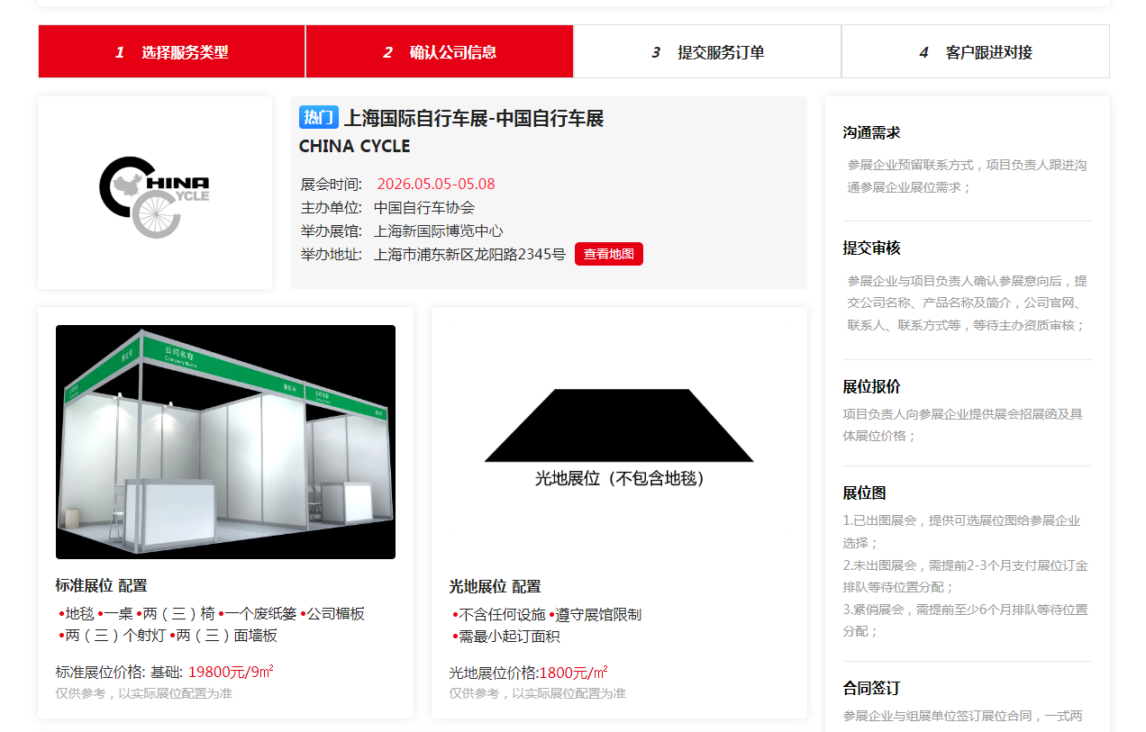
Task: Click the black raw space booth graphic
Action: point(619,425)
